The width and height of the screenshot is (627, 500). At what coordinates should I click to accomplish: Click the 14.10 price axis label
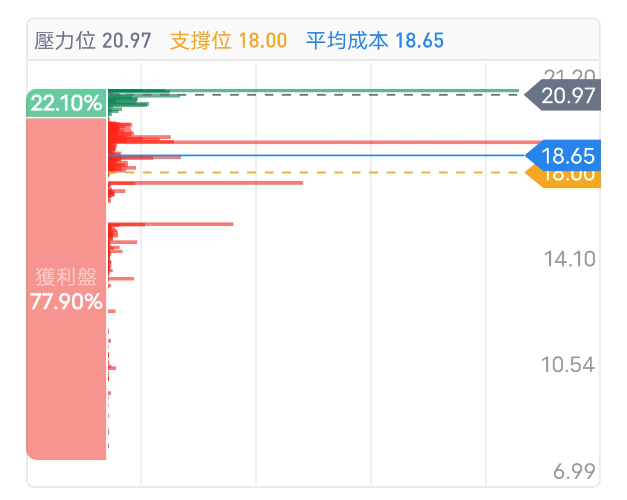[570, 259]
